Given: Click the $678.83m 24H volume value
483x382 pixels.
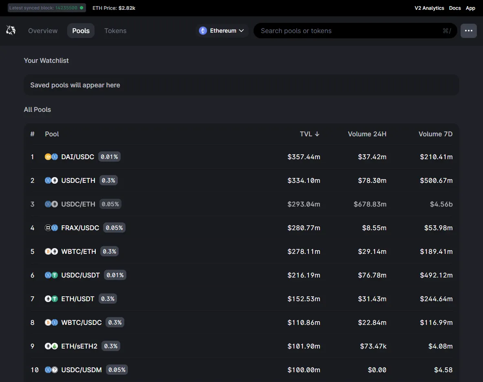Looking at the screenshot, I should 370,204.
